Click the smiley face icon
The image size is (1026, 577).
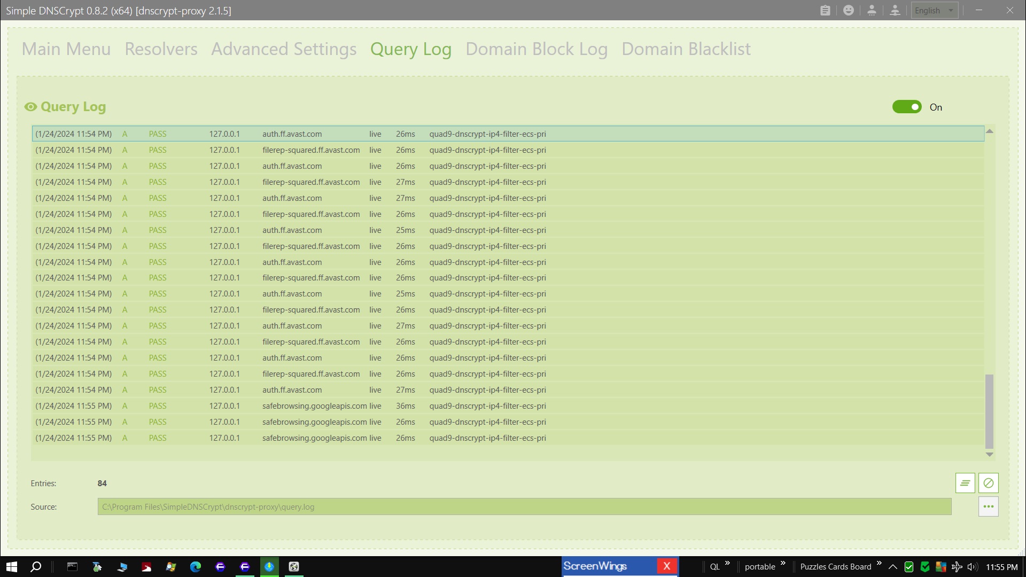click(848, 10)
